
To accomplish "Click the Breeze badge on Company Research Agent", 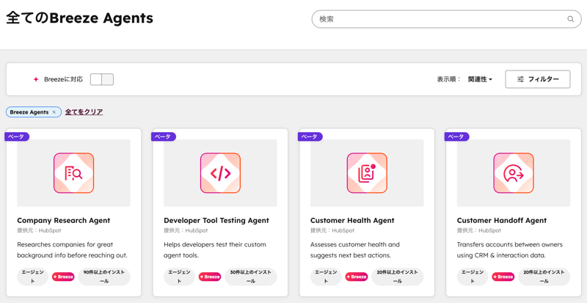I will (63, 277).
